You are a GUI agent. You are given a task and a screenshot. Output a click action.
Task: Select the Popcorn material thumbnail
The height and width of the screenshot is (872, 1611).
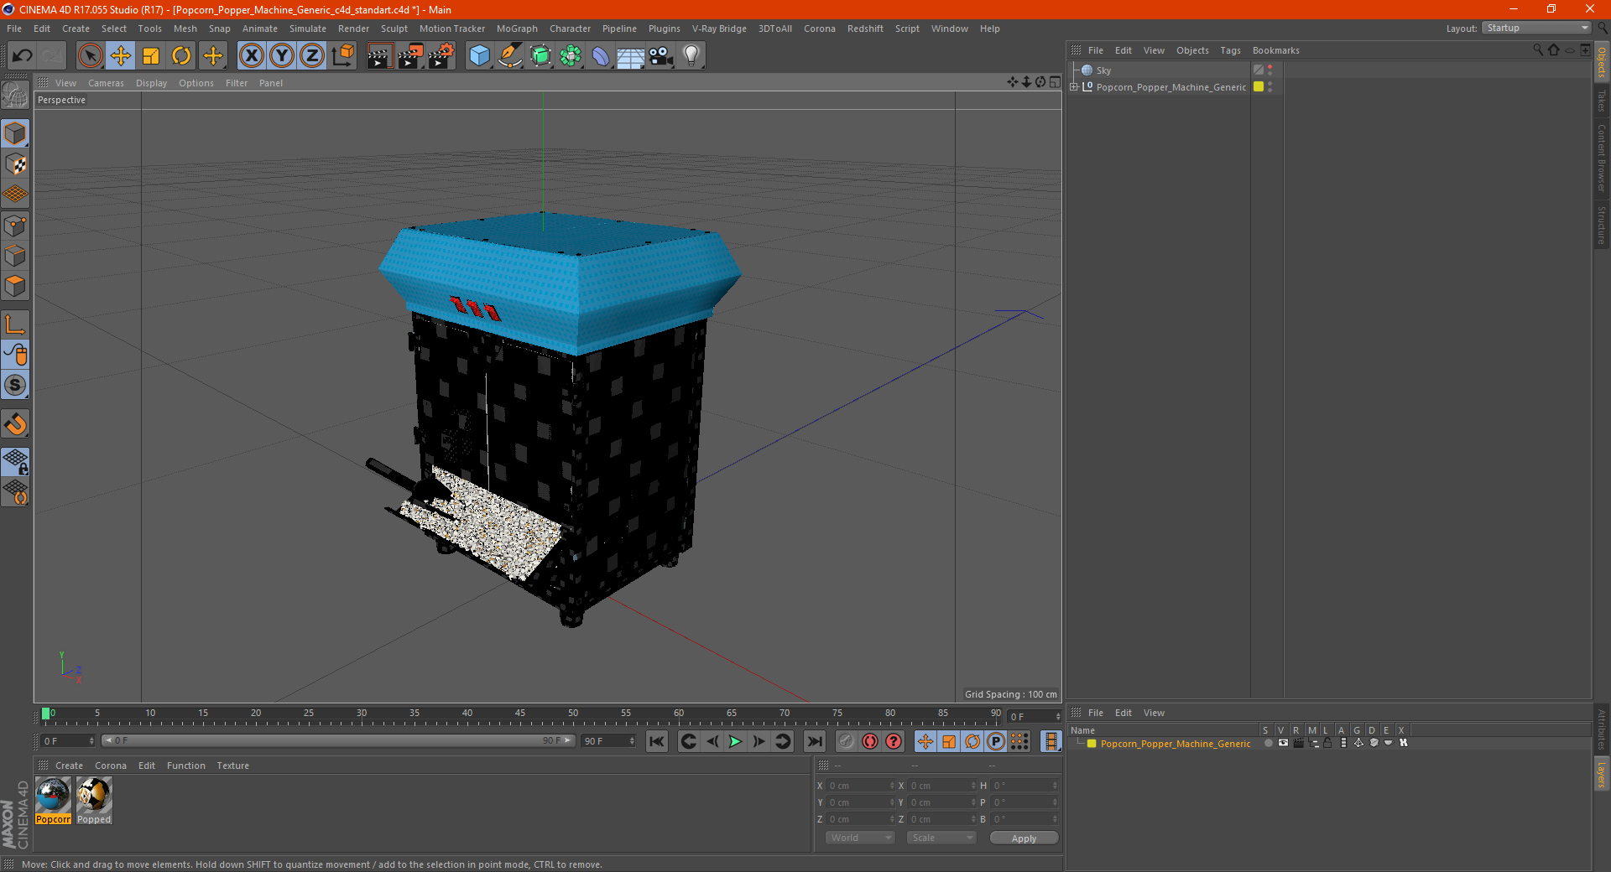[53, 801]
